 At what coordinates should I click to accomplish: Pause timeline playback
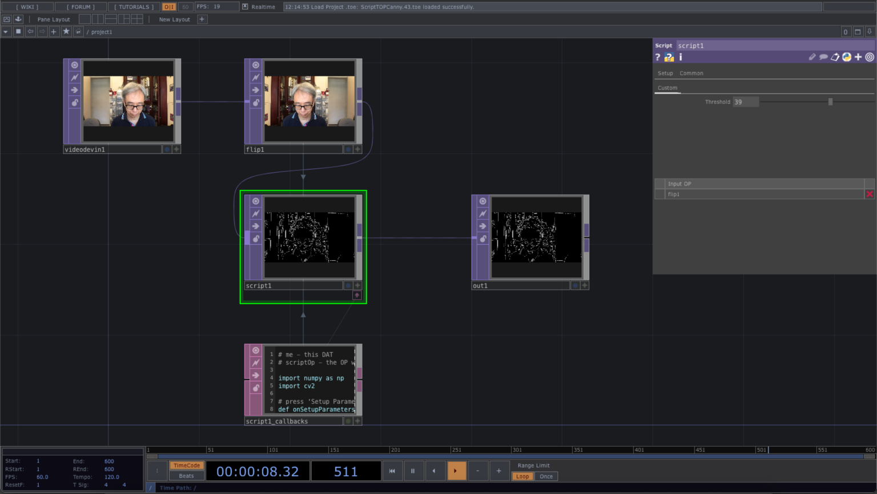point(413,471)
